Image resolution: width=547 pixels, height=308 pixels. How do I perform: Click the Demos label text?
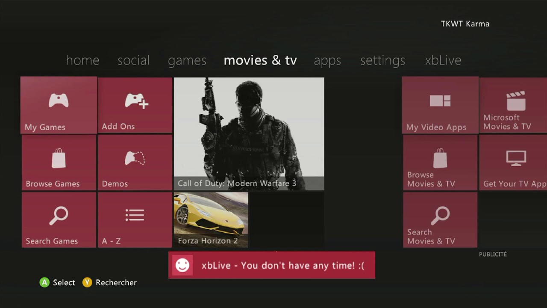pyautogui.click(x=115, y=184)
